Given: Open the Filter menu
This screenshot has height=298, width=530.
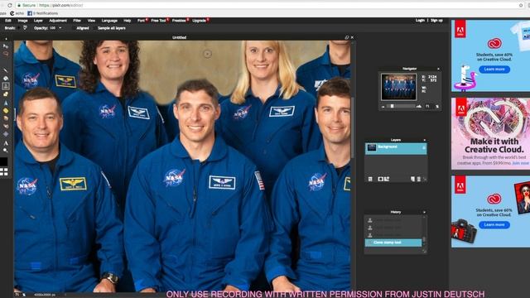Looking at the screenshot, I should [x=77, y=21].
